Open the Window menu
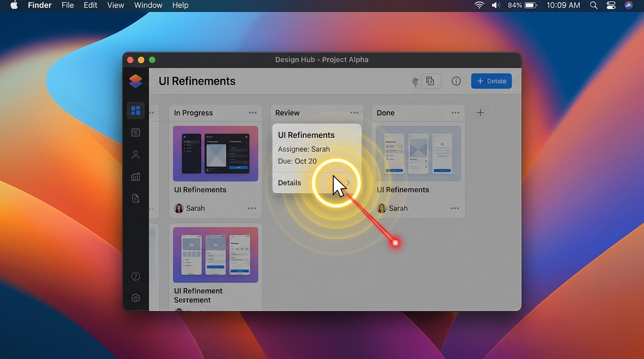 (148, 6)
